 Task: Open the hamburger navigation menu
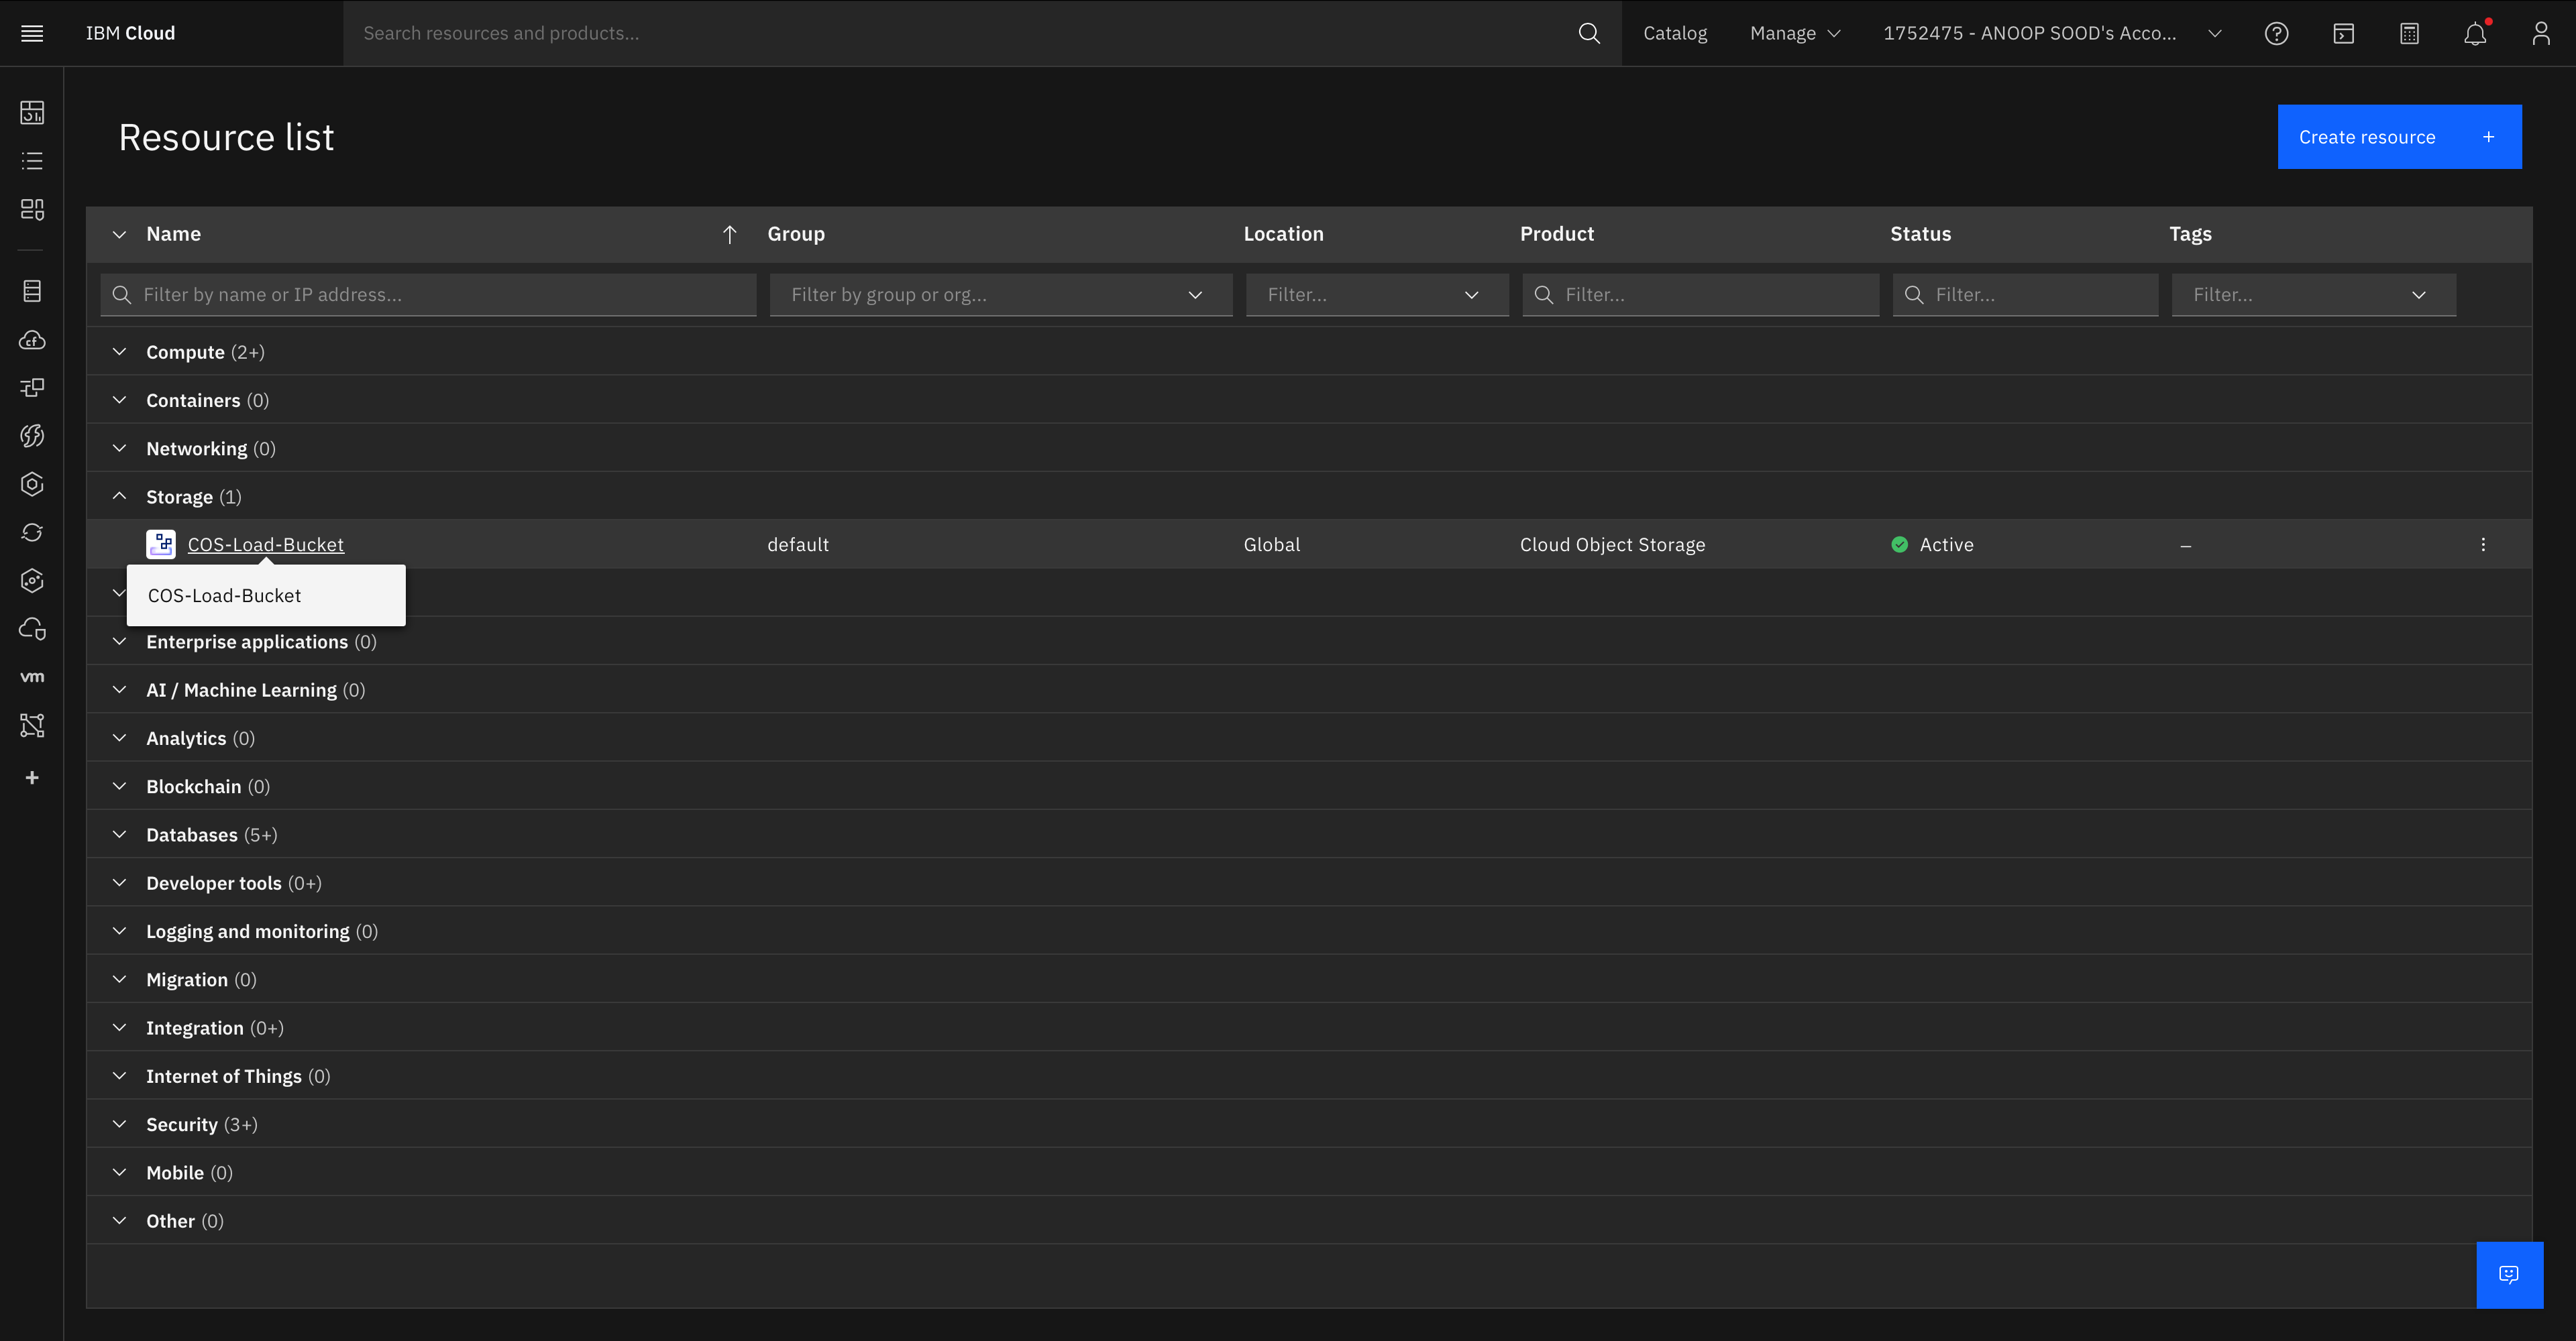click(31, 33)
